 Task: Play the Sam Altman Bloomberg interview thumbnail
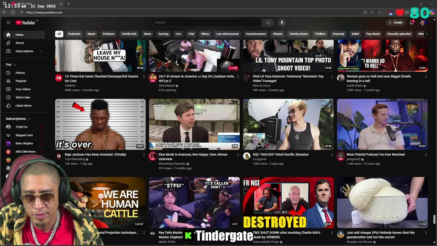(194, 124)
